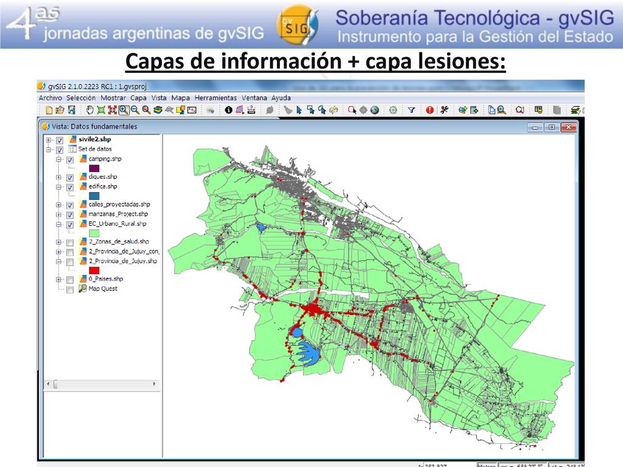
Task: Disable the manzanas_Project.shp layer checkbox
Action: click(70, 215)
